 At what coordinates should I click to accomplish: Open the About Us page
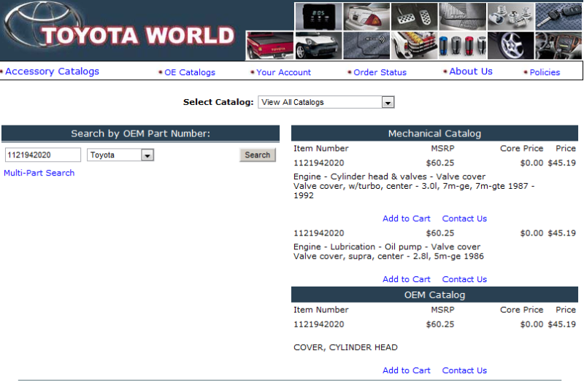[x=471, y=71]
